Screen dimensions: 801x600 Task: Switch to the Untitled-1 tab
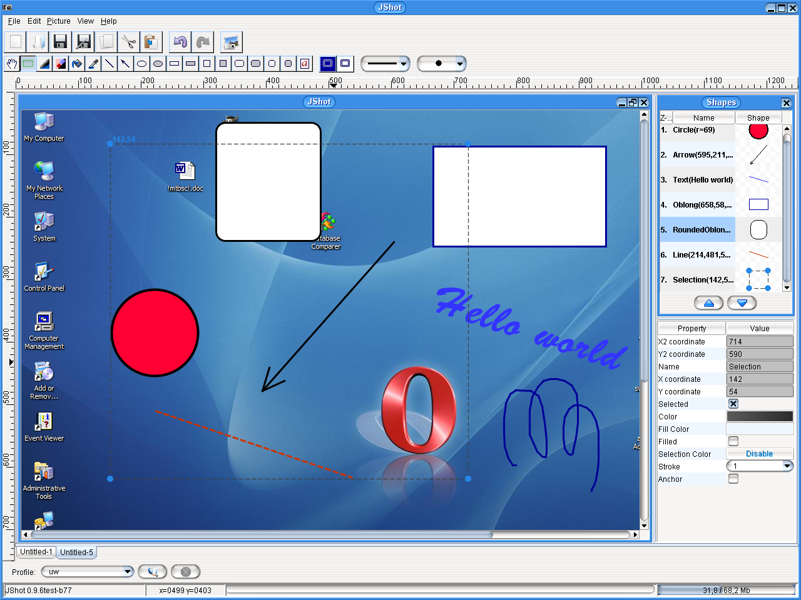coord(36,552)
